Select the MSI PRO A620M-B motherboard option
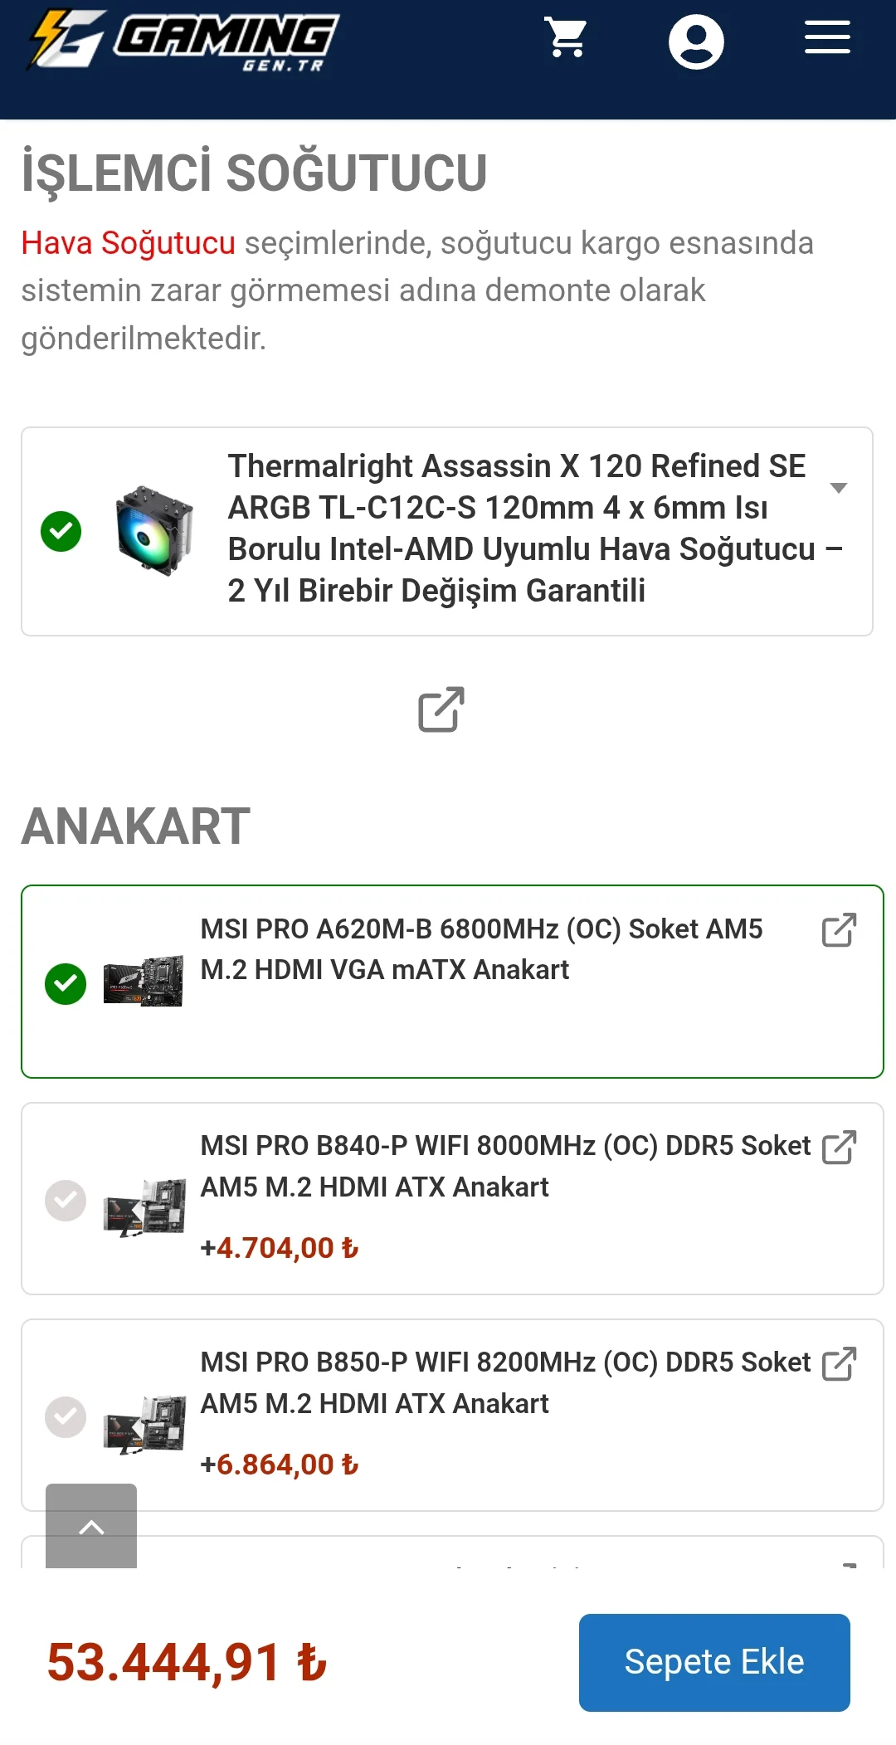 pos(66,983)
